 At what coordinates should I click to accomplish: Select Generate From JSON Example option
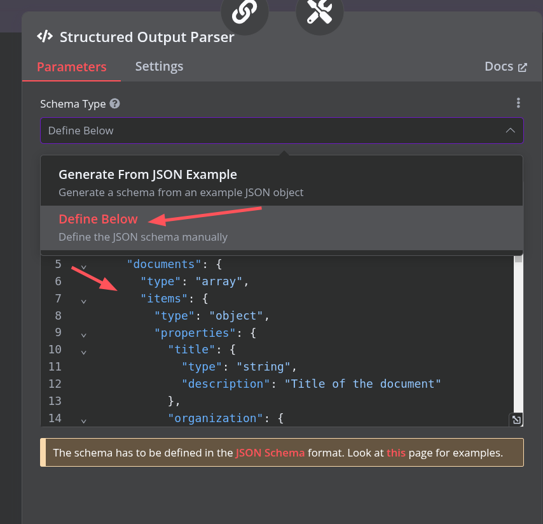(148, 174)
